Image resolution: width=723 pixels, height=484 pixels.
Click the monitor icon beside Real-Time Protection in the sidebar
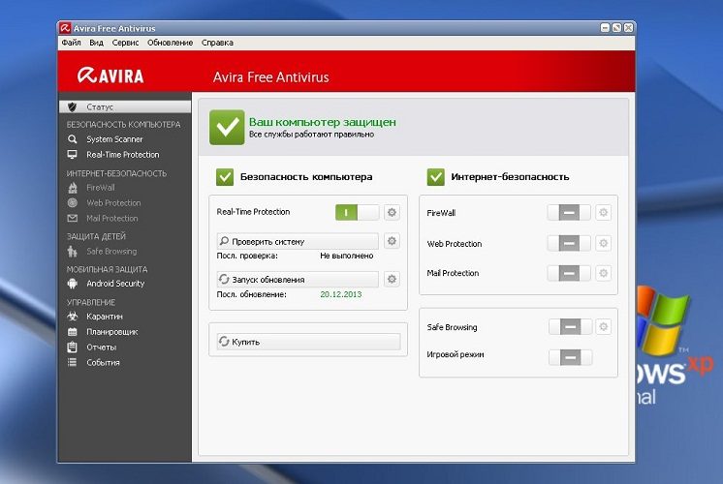coord(72,155)
